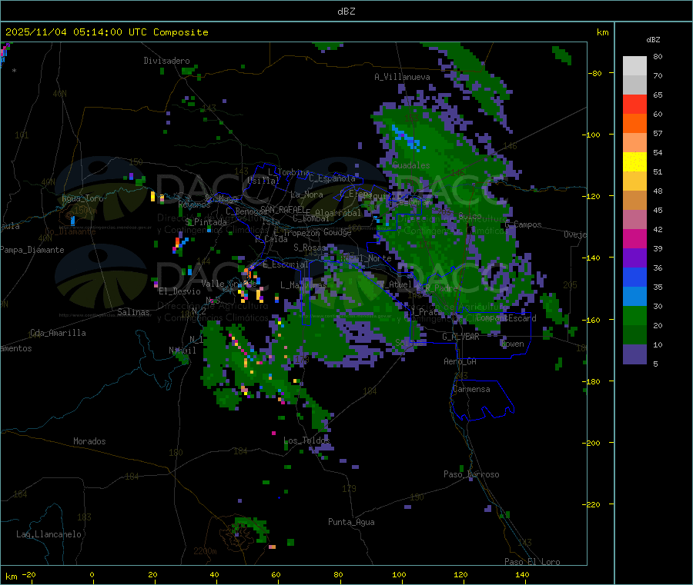
Task: Click the 'dBZ' heading above the color legend
Action: (653, 40)
